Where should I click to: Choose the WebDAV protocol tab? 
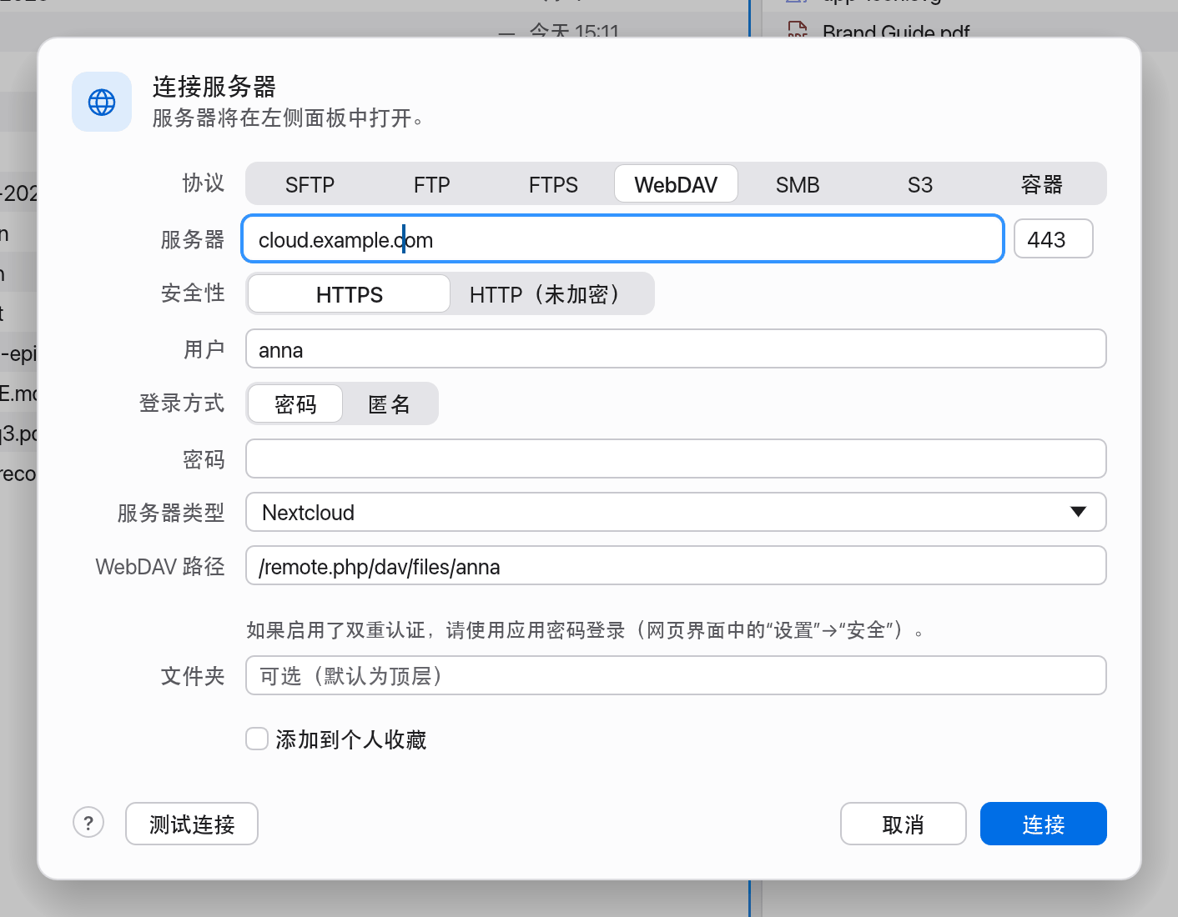(x=676, y=184)
